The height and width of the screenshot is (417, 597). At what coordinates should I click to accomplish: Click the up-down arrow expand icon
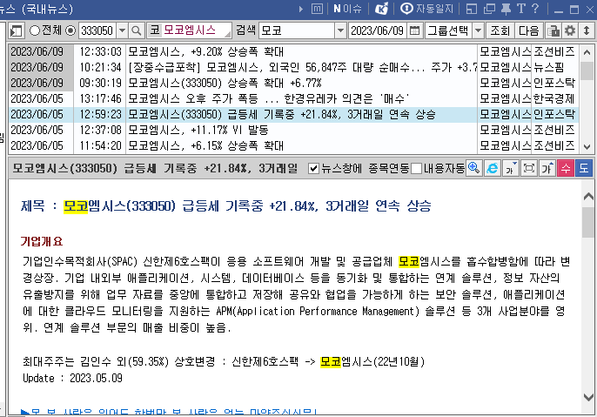pos(587,30)
